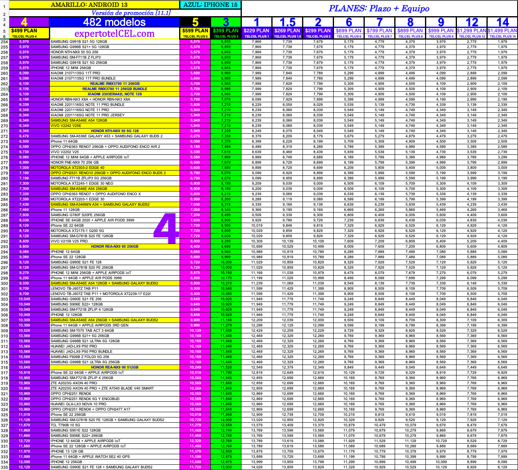Select 'HONOR FNE-NX9 70 256 GB' cell

pyautogui.click(x=114, y=162)
